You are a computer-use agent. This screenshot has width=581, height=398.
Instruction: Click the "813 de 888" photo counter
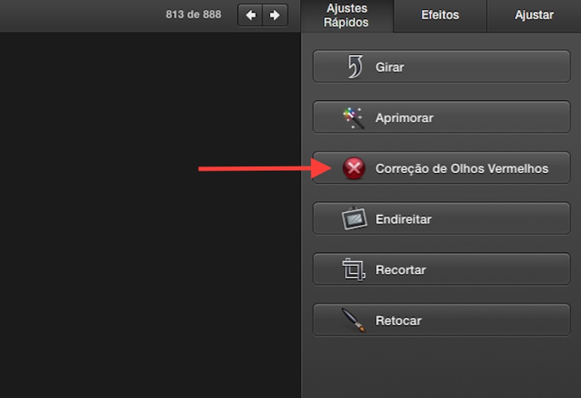194,15
